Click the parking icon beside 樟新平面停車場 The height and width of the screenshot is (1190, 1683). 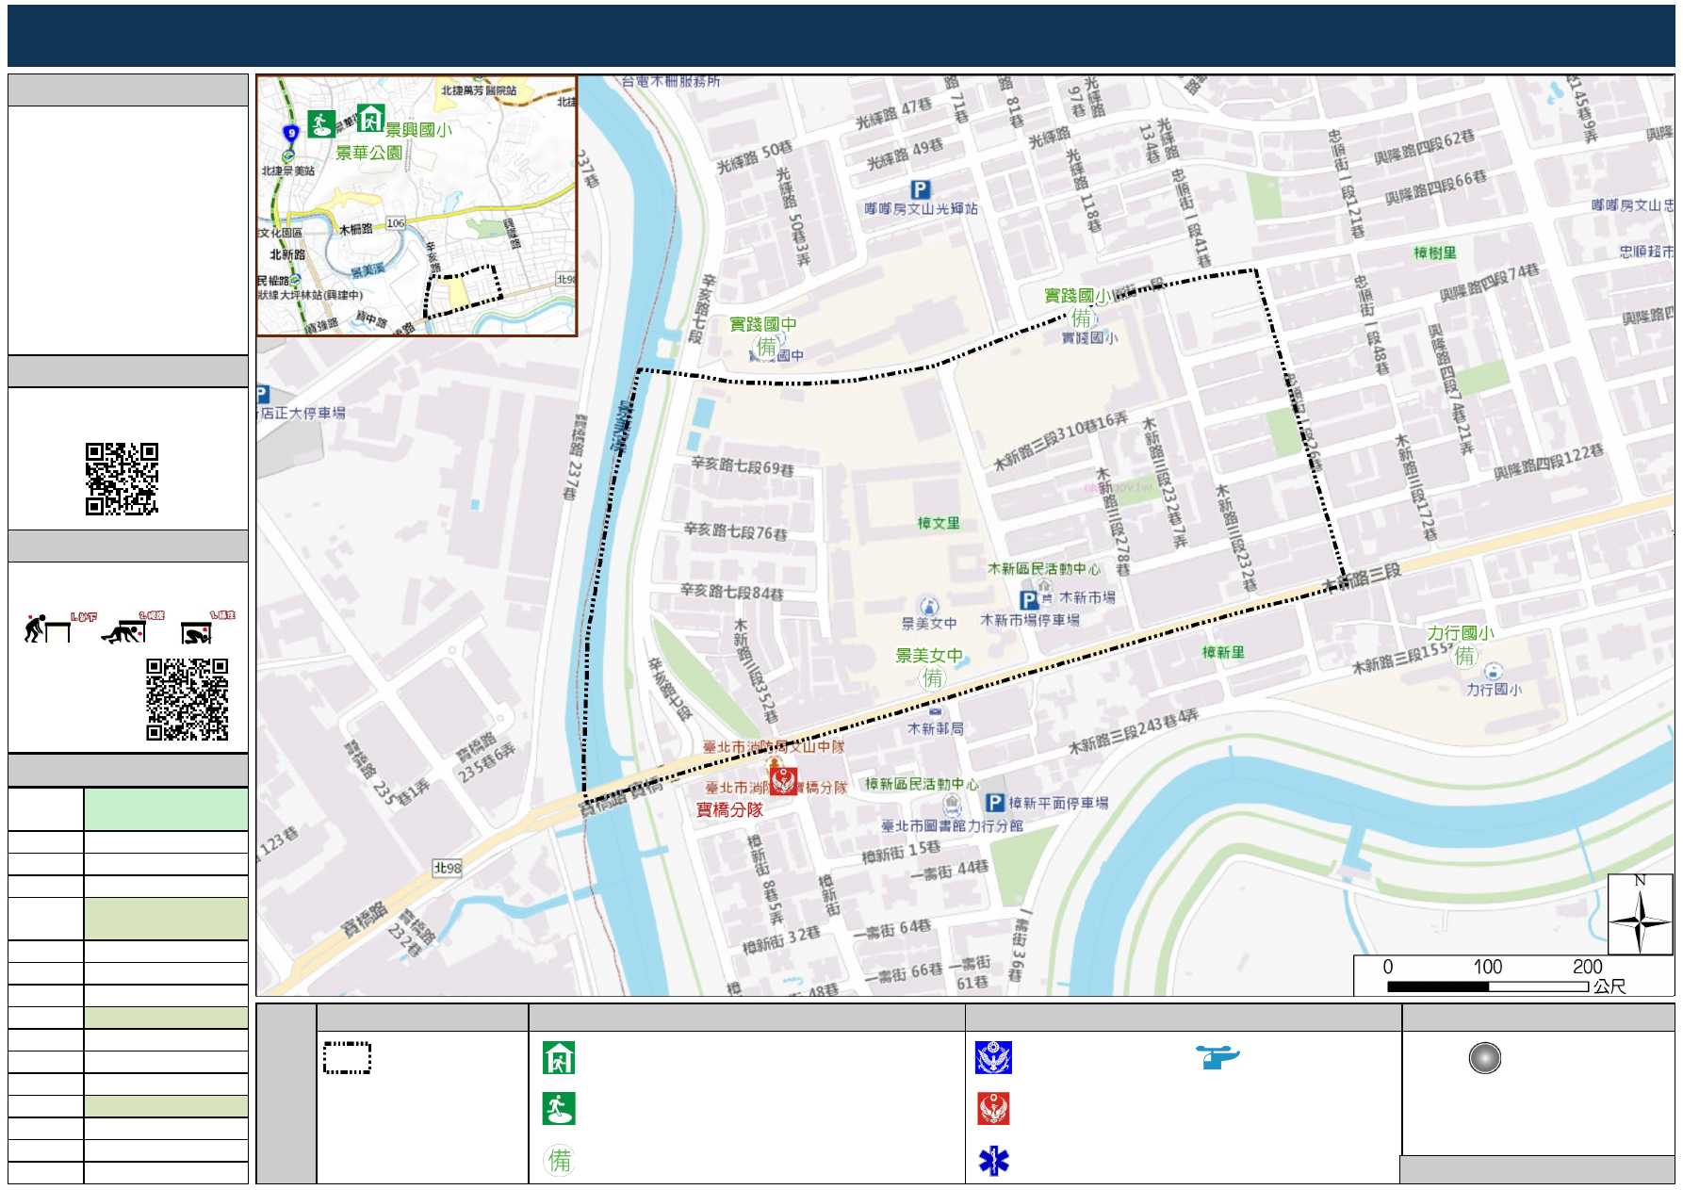point(994,803)
